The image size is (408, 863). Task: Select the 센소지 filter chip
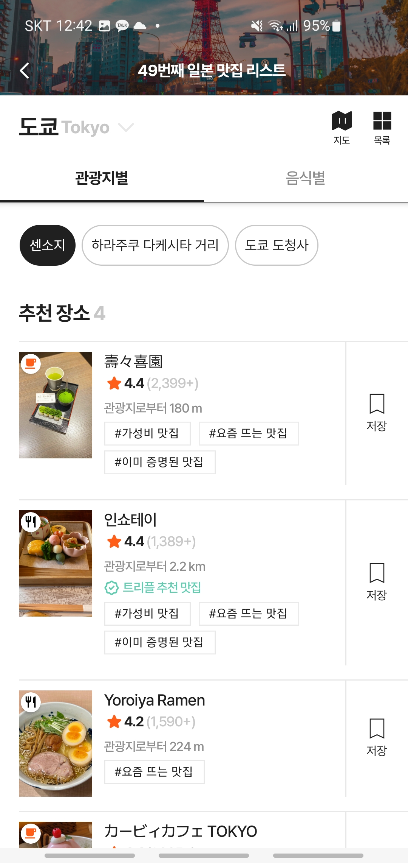tap(48, 245)
